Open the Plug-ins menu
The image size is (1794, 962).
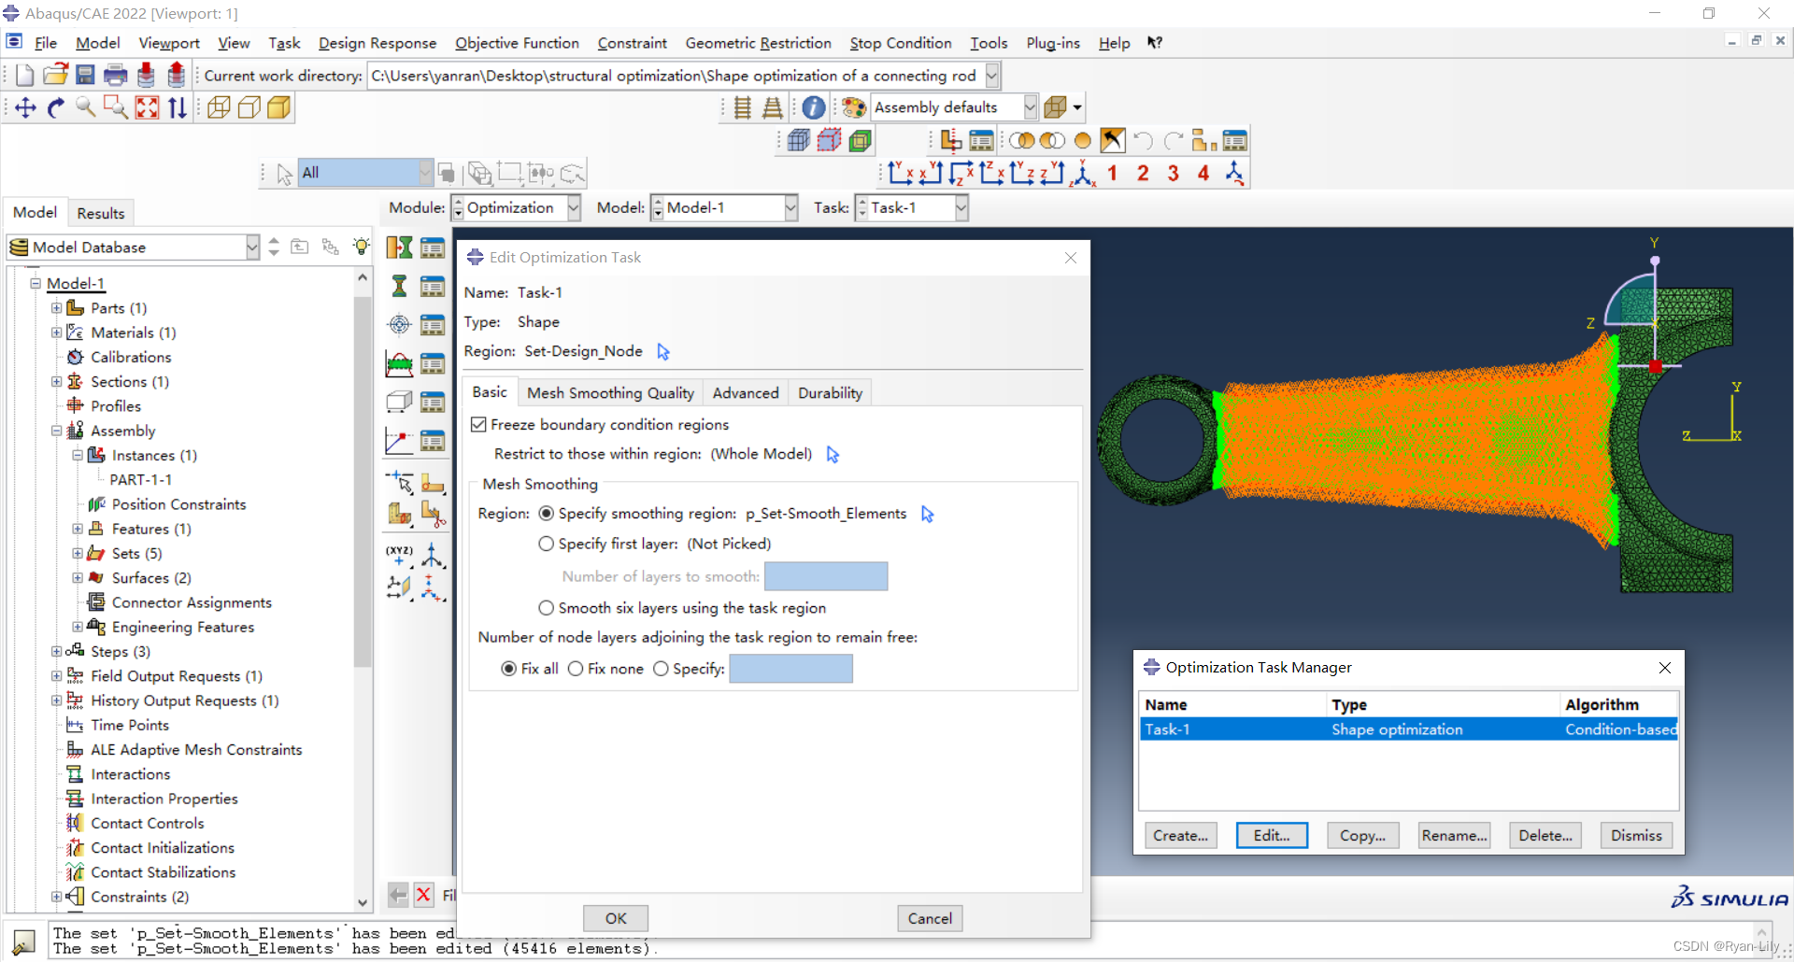click(1052, 43)
